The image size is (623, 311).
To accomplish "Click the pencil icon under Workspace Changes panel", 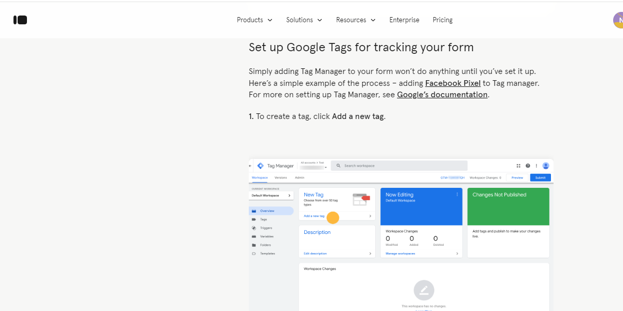I will [424, 290].
